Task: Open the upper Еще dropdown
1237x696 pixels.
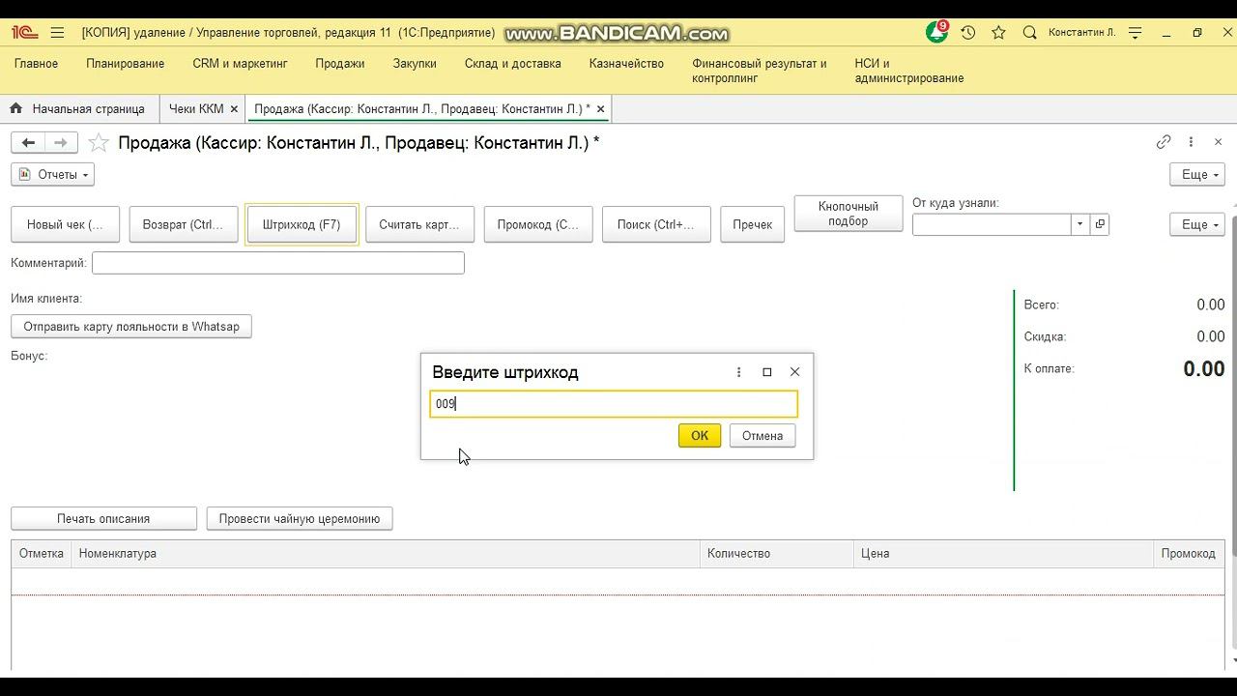Action: coord(1197,175)
